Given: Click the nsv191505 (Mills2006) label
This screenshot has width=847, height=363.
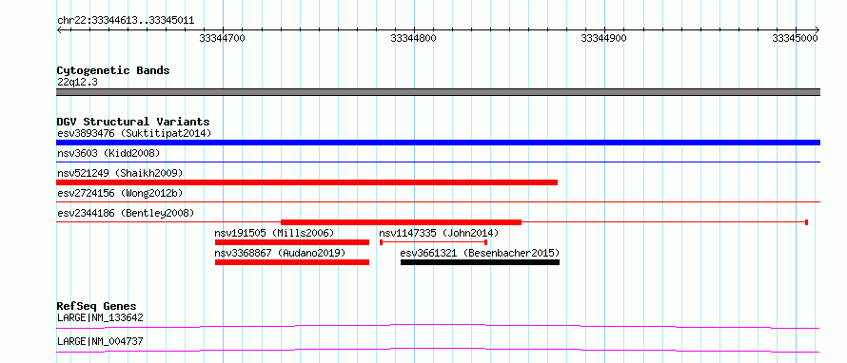Looking at the screenshot, I should (x=274, y=233).
